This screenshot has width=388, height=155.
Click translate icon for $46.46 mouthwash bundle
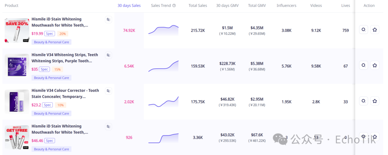tap(108, 127)
